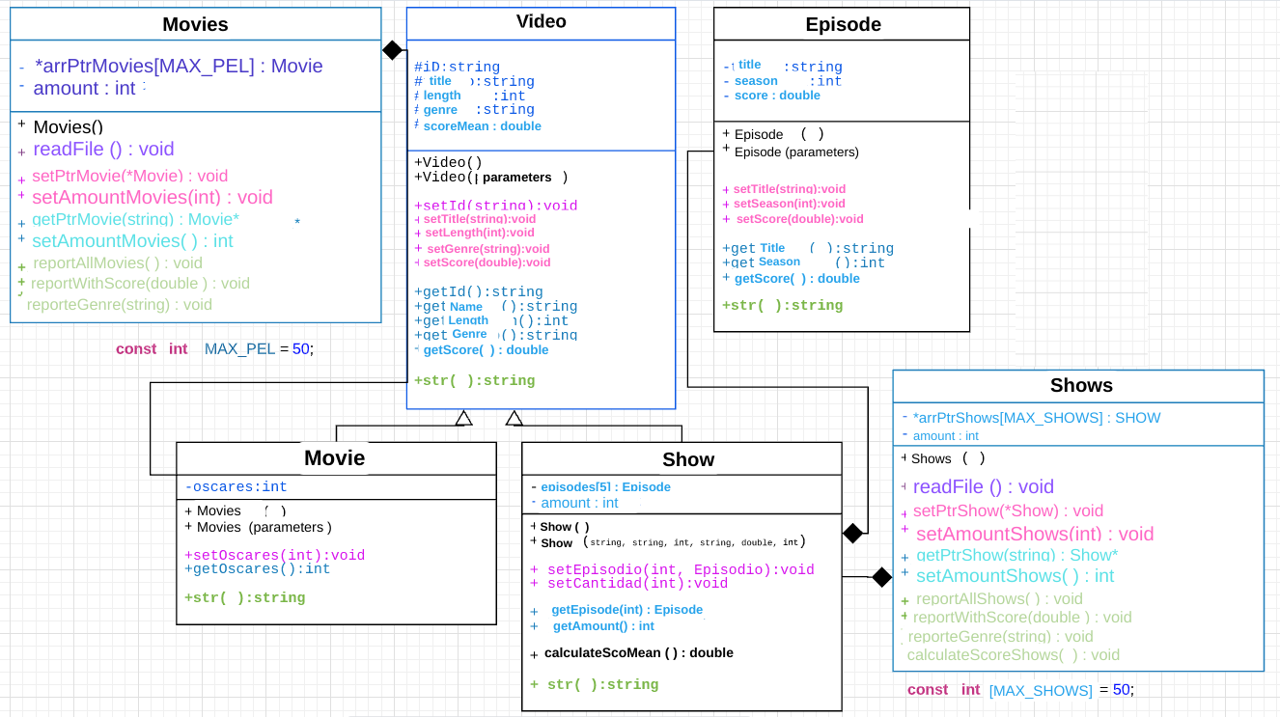Select the Video class title
Viewport: 1280px width, 717px height.
pos(542,21)
